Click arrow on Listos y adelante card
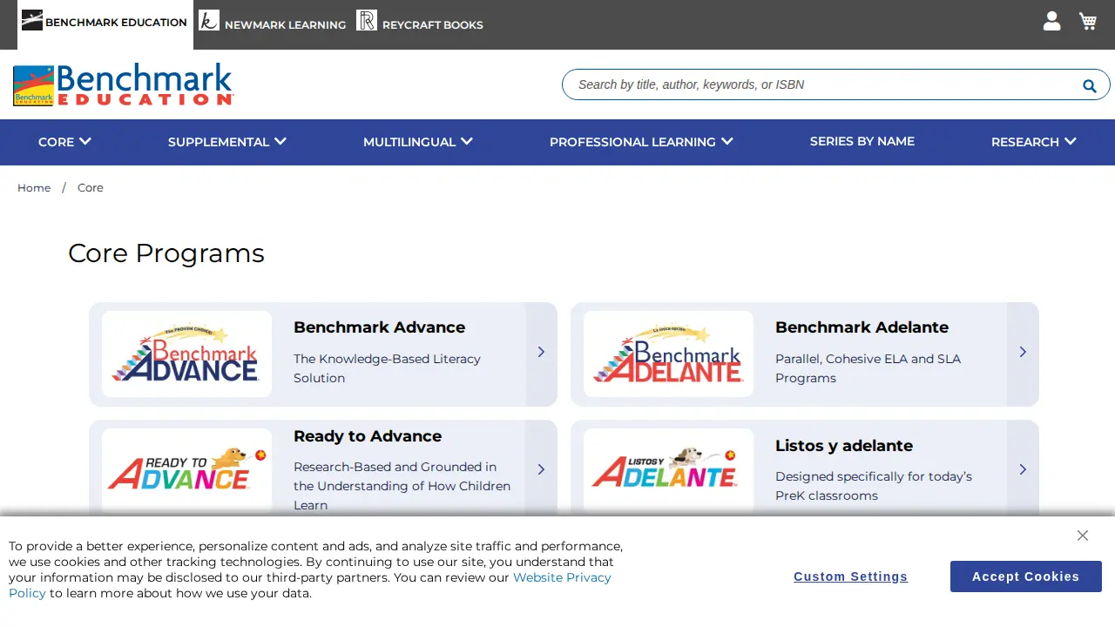Screen dimensions: 1115x627 (x=1023, y=469)
